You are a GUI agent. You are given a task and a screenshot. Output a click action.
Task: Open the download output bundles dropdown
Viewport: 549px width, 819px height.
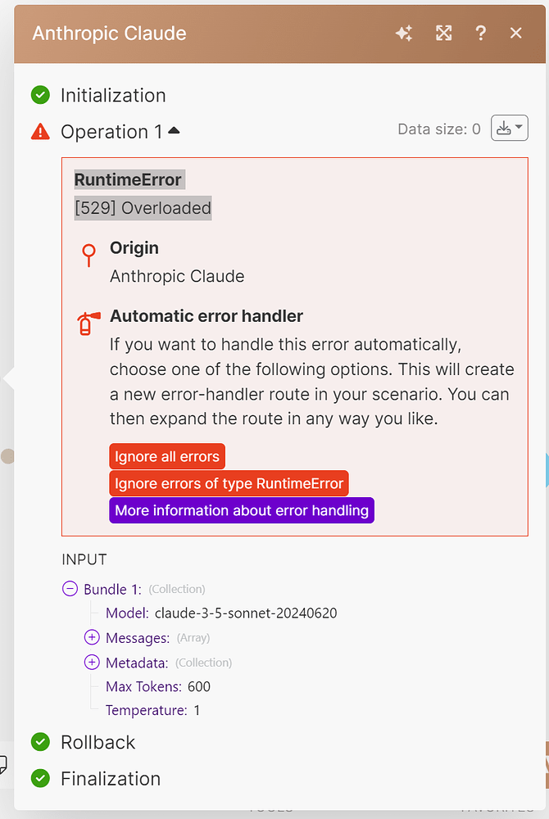509,129
